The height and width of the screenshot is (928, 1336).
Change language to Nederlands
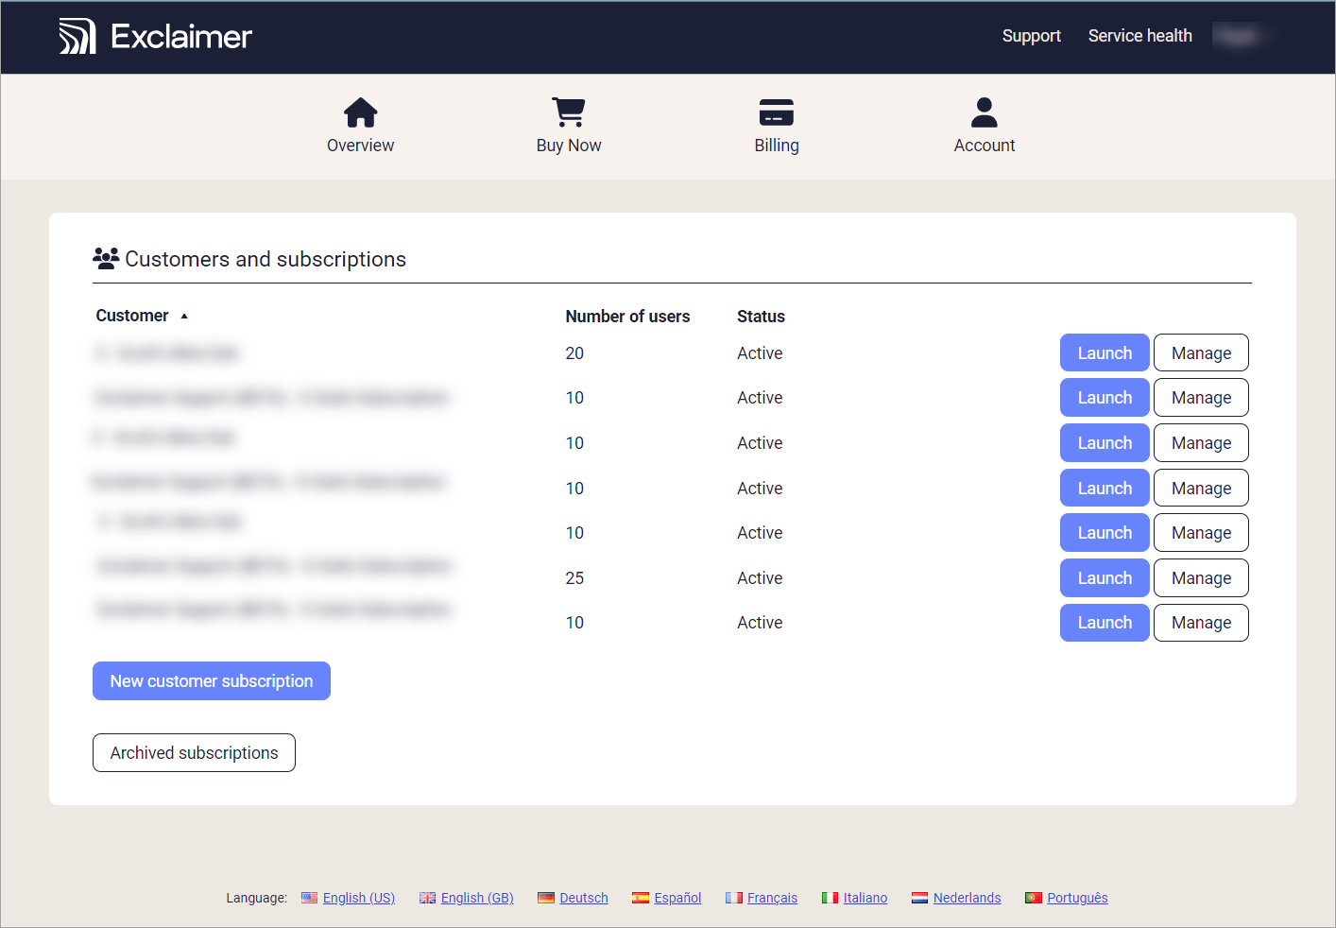coord(967,898)
